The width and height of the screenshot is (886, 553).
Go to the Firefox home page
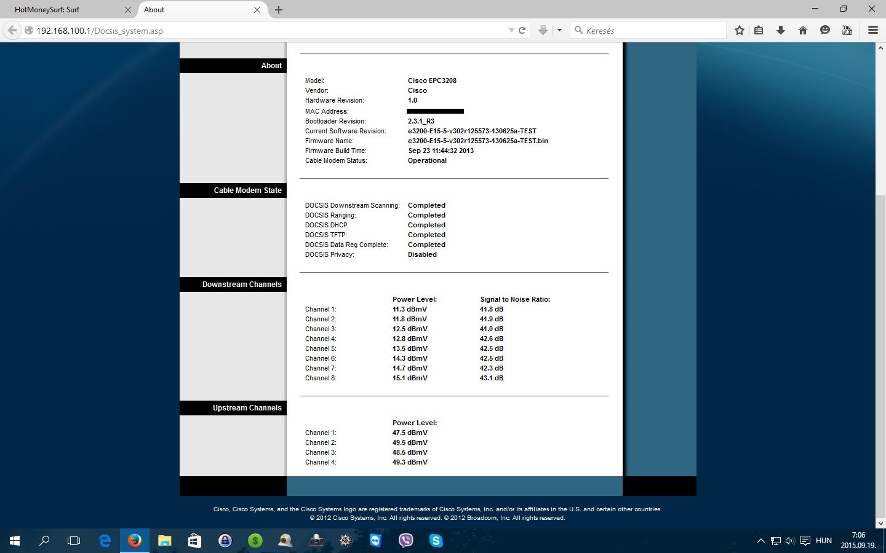pyautogui.click(x=803, y=30)
